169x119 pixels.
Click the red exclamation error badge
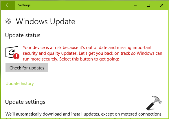coord(16,56)
